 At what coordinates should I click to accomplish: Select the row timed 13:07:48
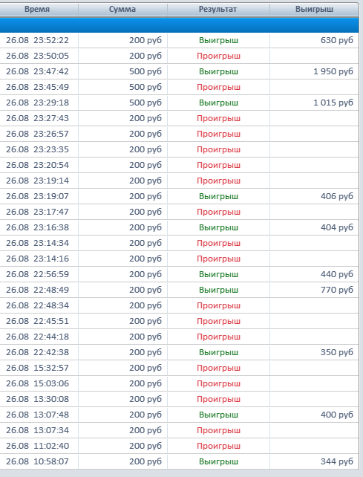click(180, 415)
